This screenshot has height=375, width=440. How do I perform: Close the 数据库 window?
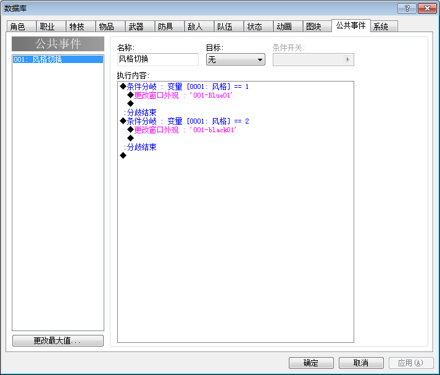tap(428, 9)
